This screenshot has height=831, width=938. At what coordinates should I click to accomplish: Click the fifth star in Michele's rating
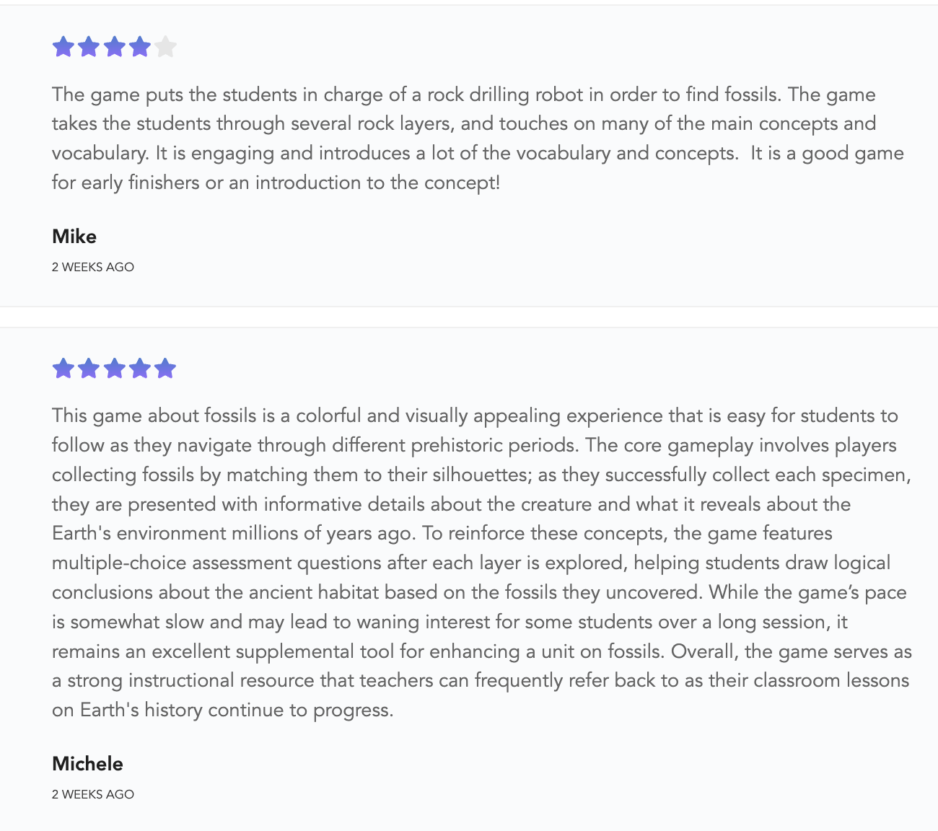point(165,368)
